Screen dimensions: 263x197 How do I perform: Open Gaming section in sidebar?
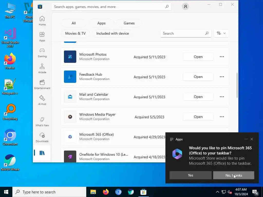[x=42, y=53]
